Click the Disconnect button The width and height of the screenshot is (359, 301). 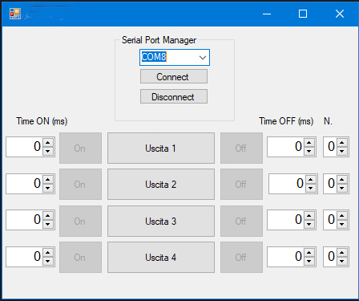[174, 96]
